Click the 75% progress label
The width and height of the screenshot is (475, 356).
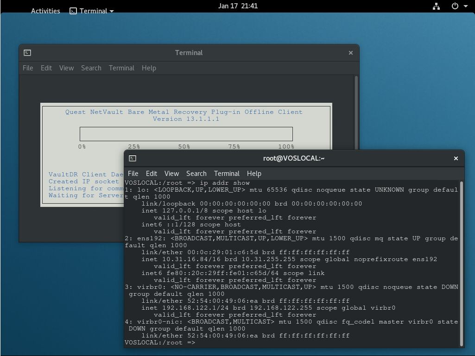coord(234,146)
